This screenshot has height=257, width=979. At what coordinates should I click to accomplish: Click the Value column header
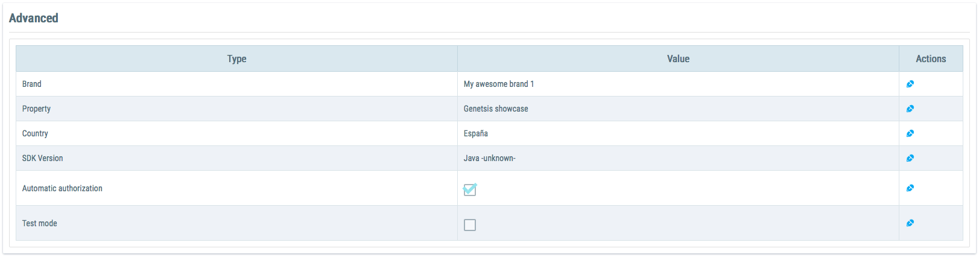point(678,59)
